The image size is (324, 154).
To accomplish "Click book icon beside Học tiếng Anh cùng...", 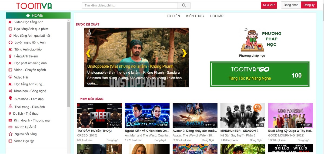I will [x=10, y=84].
